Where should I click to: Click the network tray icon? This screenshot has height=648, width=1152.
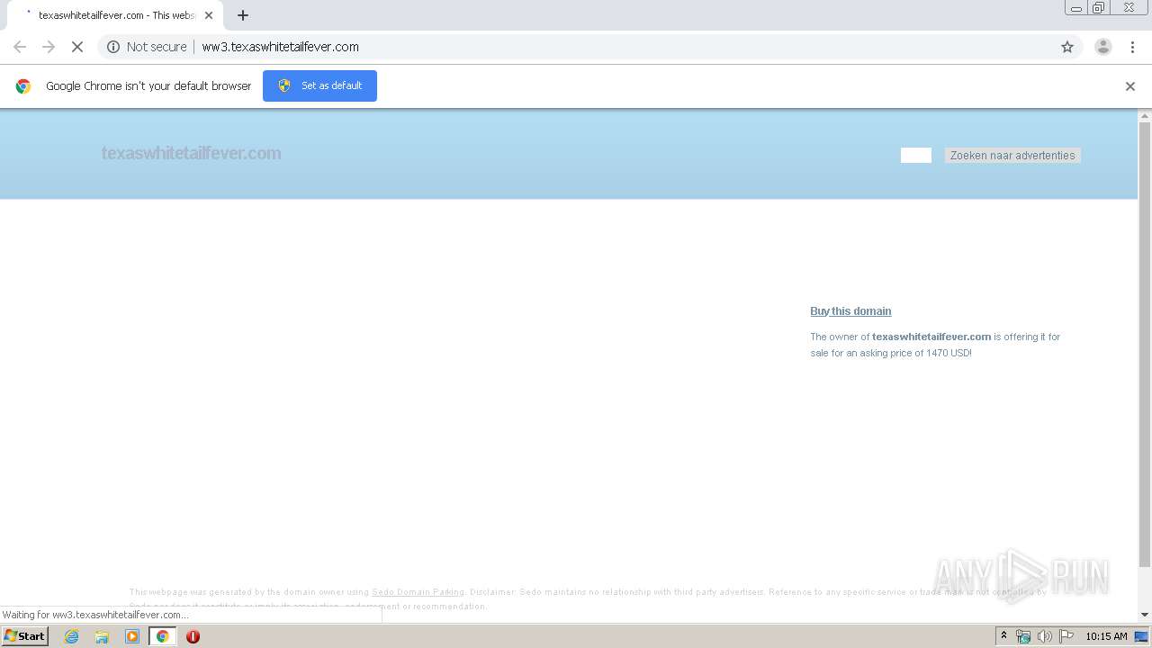[1023, 636]
